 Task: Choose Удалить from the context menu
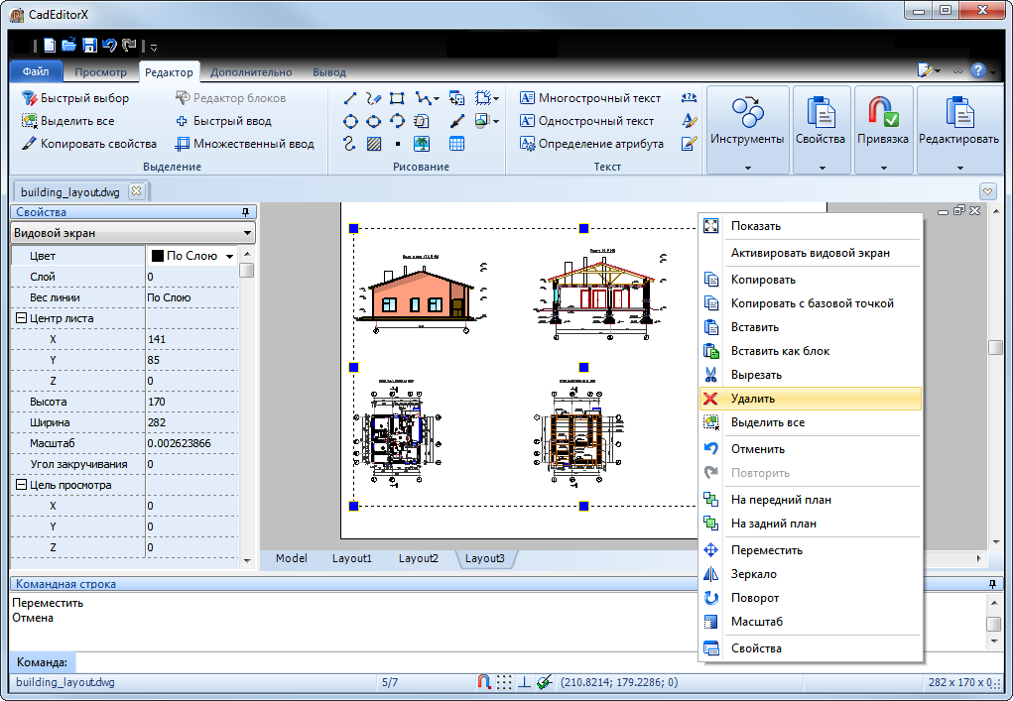[752, 399]
